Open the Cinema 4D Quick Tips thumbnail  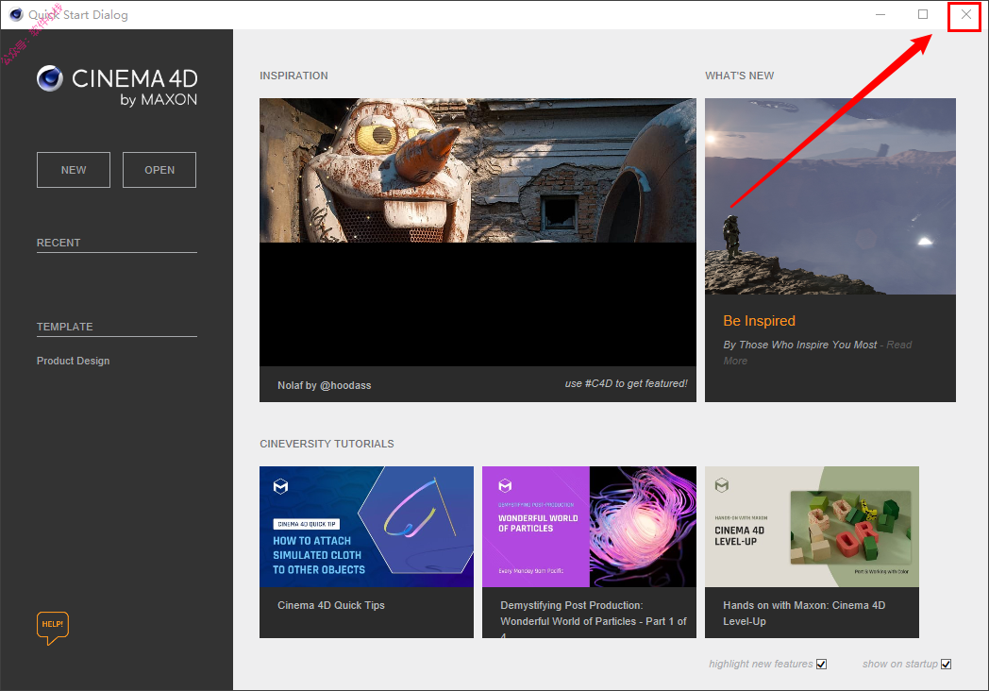click(x=366, y=527)
